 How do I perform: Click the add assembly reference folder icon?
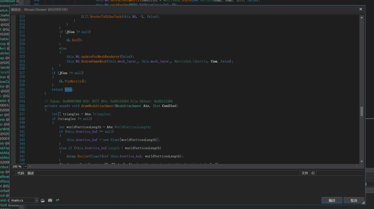(43, 200)
